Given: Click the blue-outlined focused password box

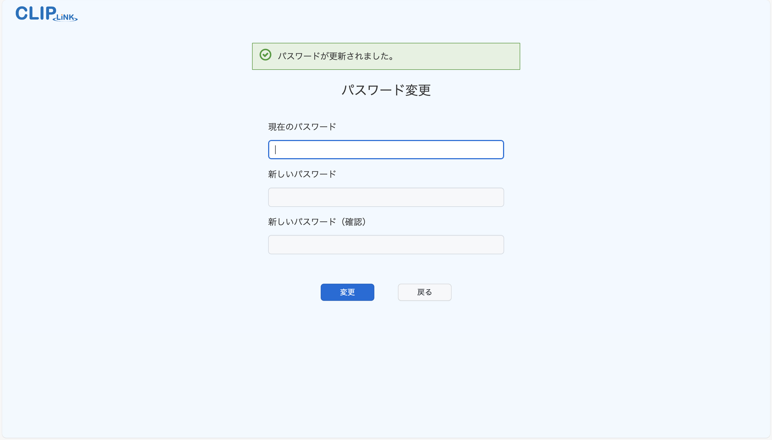Looking at the screenshot, I should [386, 150].
